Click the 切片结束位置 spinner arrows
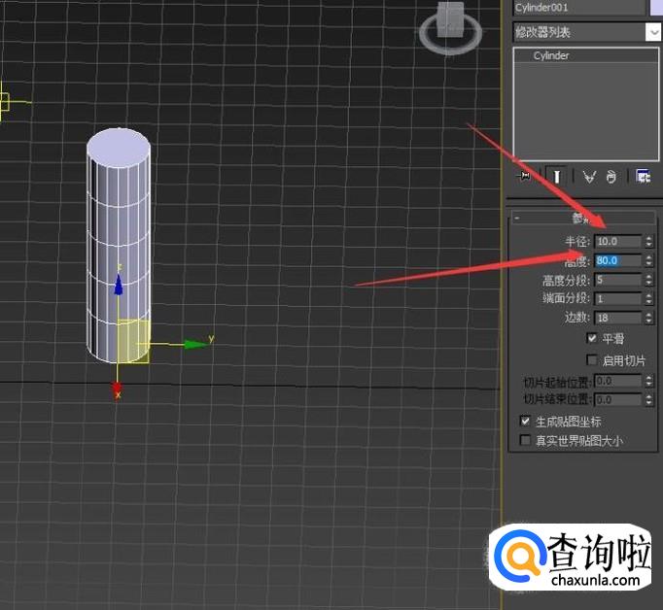The width and height of the screenshot is (663, 610). (x=648, y=399)
